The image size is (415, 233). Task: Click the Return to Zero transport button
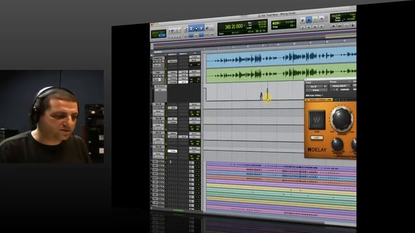pos(303,27)
